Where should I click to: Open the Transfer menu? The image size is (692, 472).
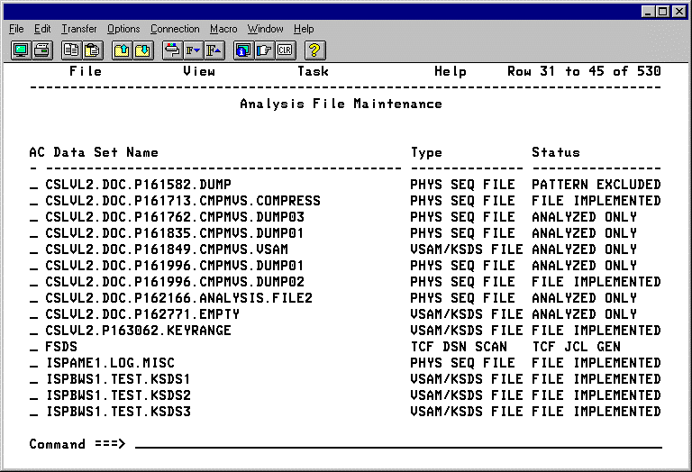coord(78,29)
